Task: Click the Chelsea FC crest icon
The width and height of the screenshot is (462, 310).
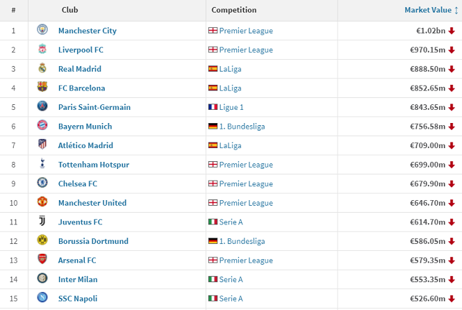Action: 42,183
